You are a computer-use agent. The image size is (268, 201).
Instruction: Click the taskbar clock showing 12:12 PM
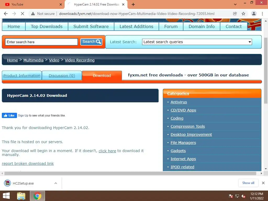point(257,196)
